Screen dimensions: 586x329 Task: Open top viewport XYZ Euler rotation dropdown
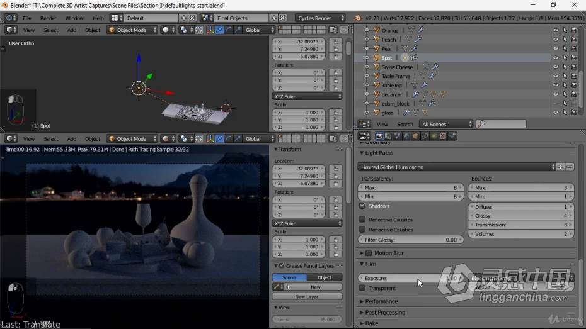coord(307,96)
